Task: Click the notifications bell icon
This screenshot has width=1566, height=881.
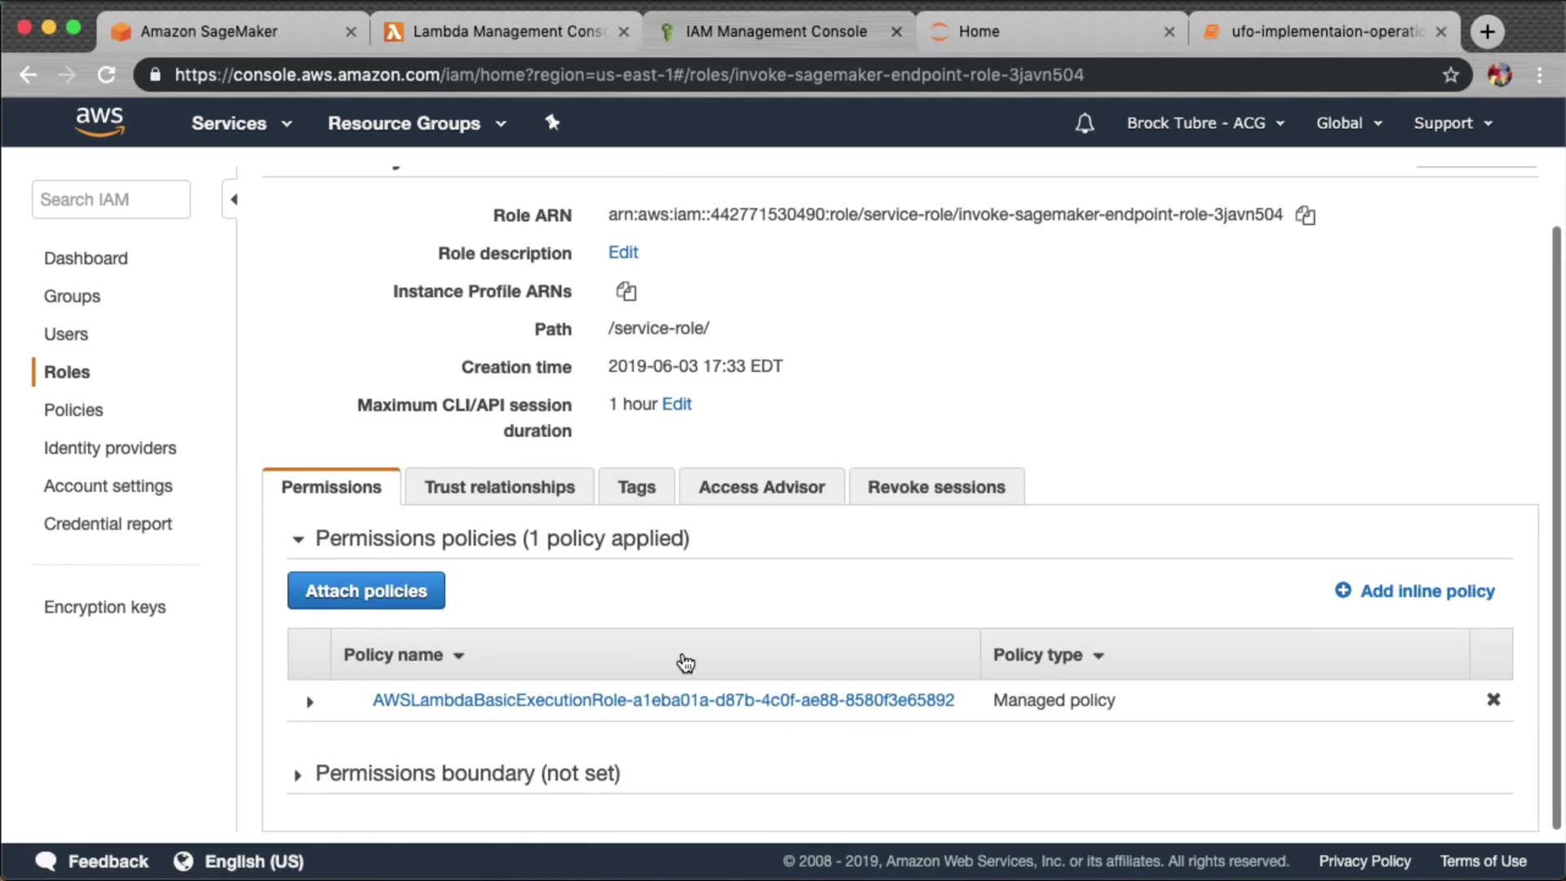Action: pos(1084,123)
